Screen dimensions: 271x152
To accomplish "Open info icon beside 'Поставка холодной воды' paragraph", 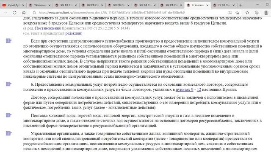I will (8, 115).
